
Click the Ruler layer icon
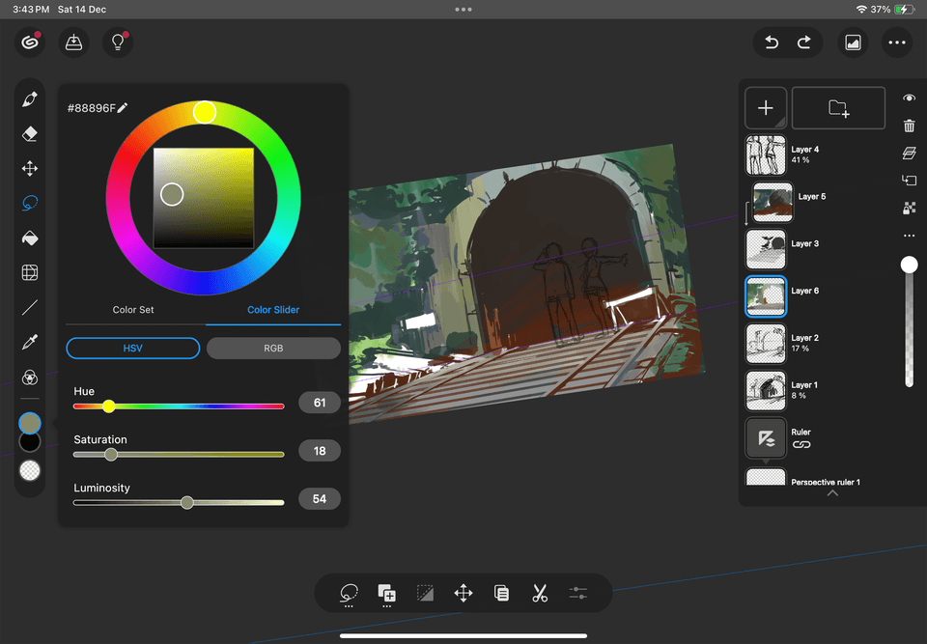tap(766, 437)
